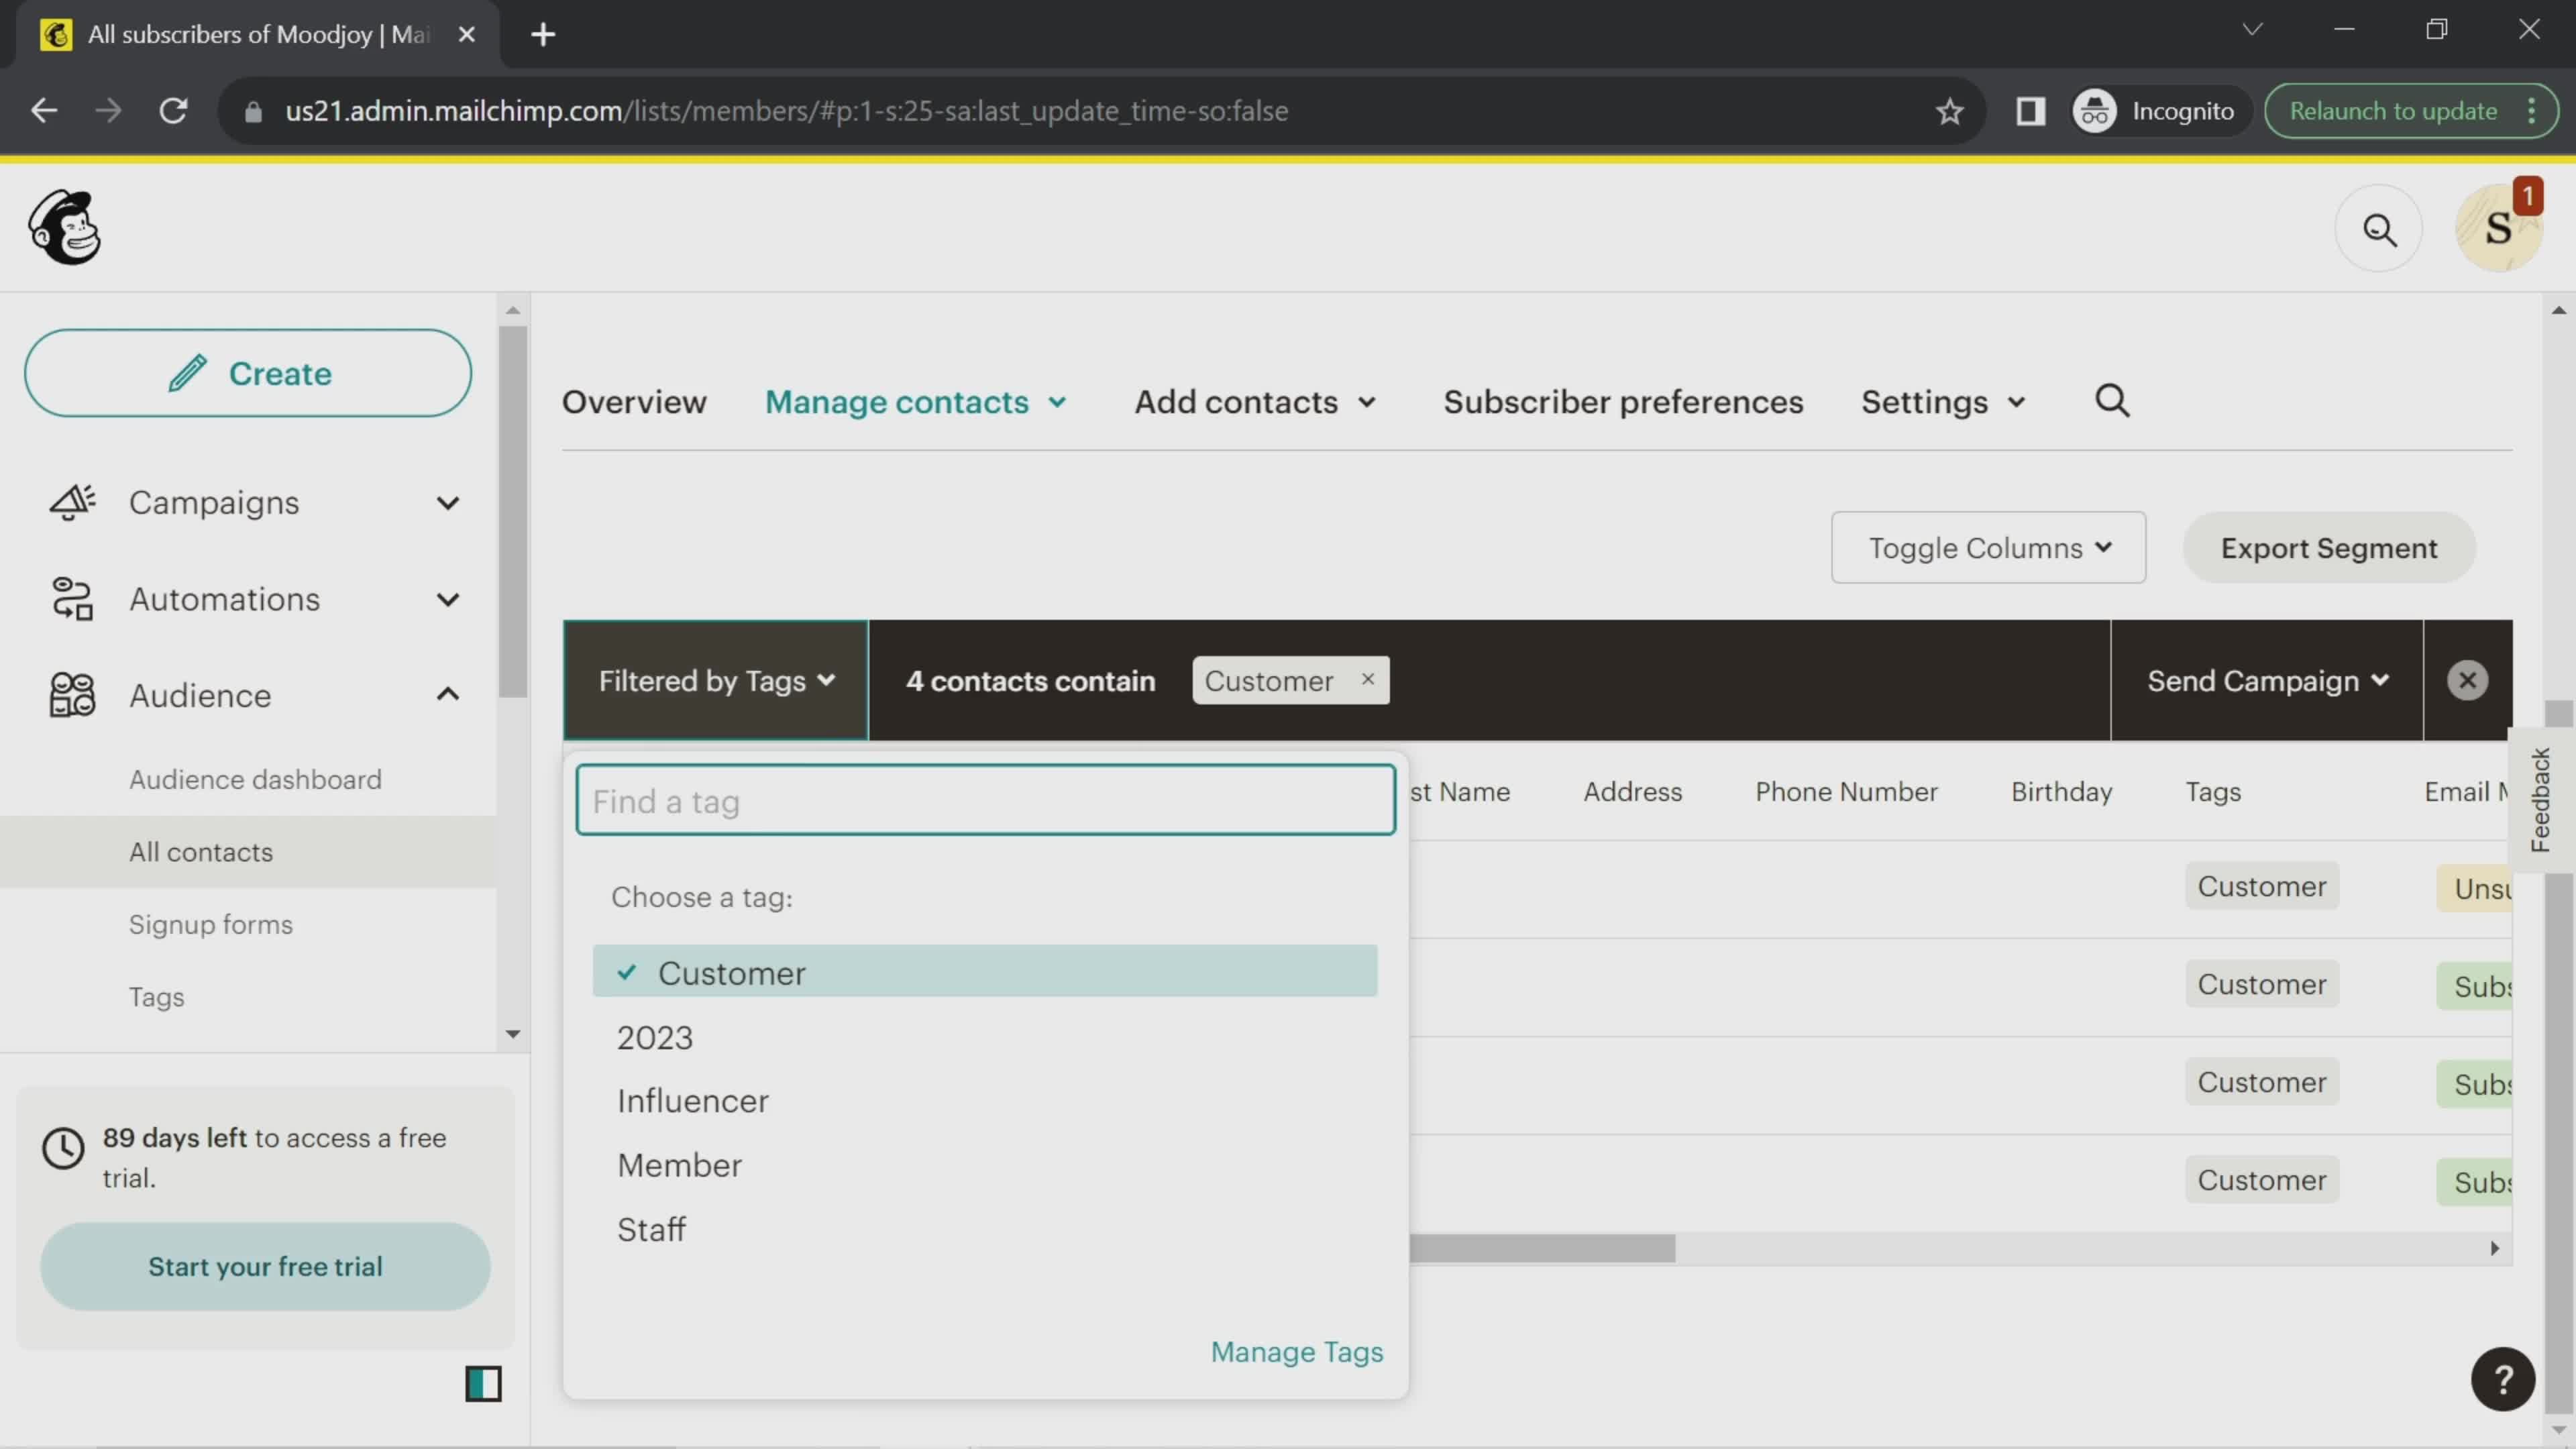The height and width of the screenshot is (1449, 2576).
Task: Click the site lock icon
Action: pos(253,112)
